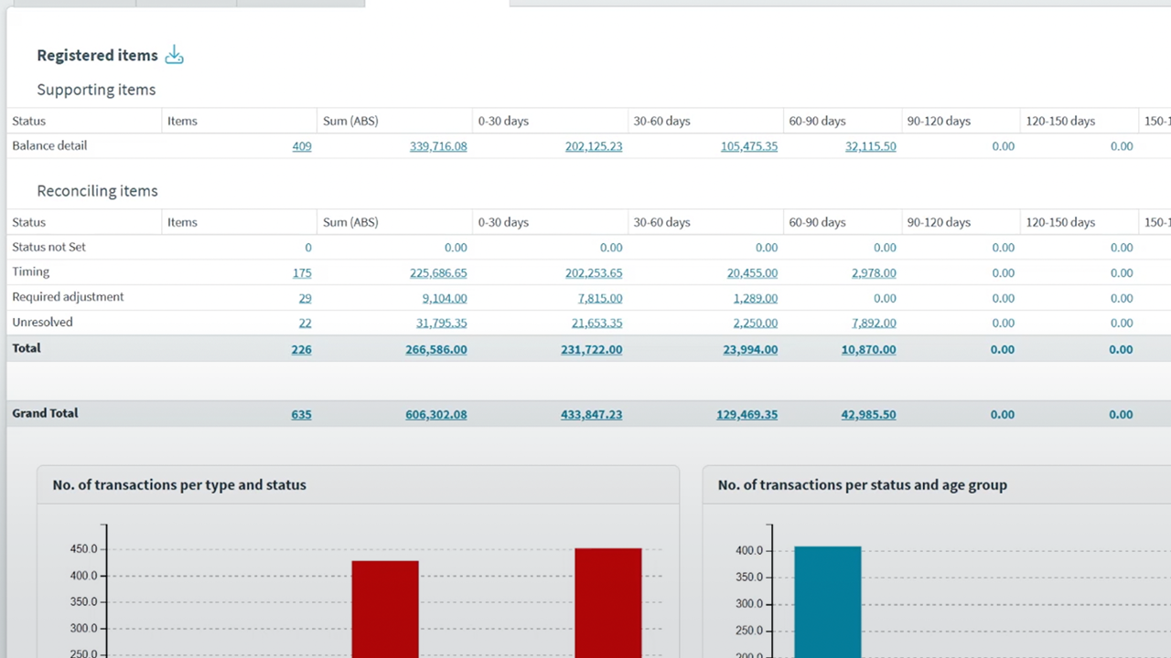Image resolution: width=1171 pixels, height=658 pixels.
Task: Select the Timing row label
Action: (x=31, y=271)
